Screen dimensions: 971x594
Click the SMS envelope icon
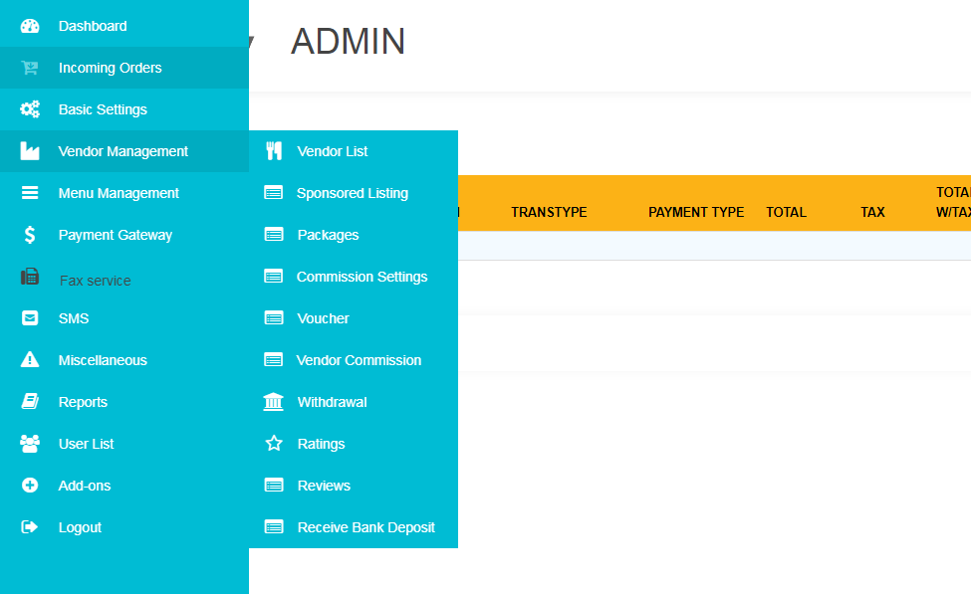(30, 318)
